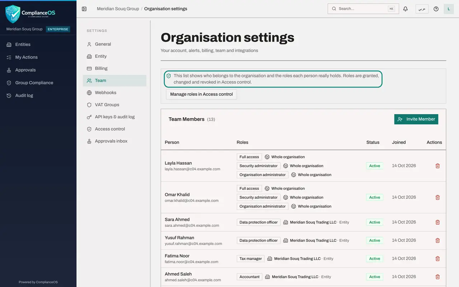Open the Webhooks settings tab

coord(114,93)
